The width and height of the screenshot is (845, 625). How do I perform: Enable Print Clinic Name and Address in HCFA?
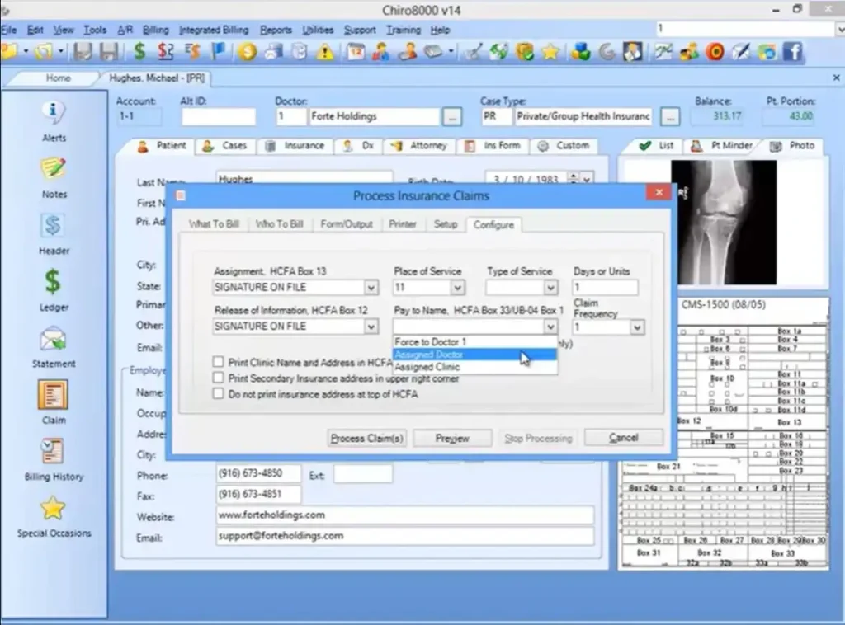(219, 361)
